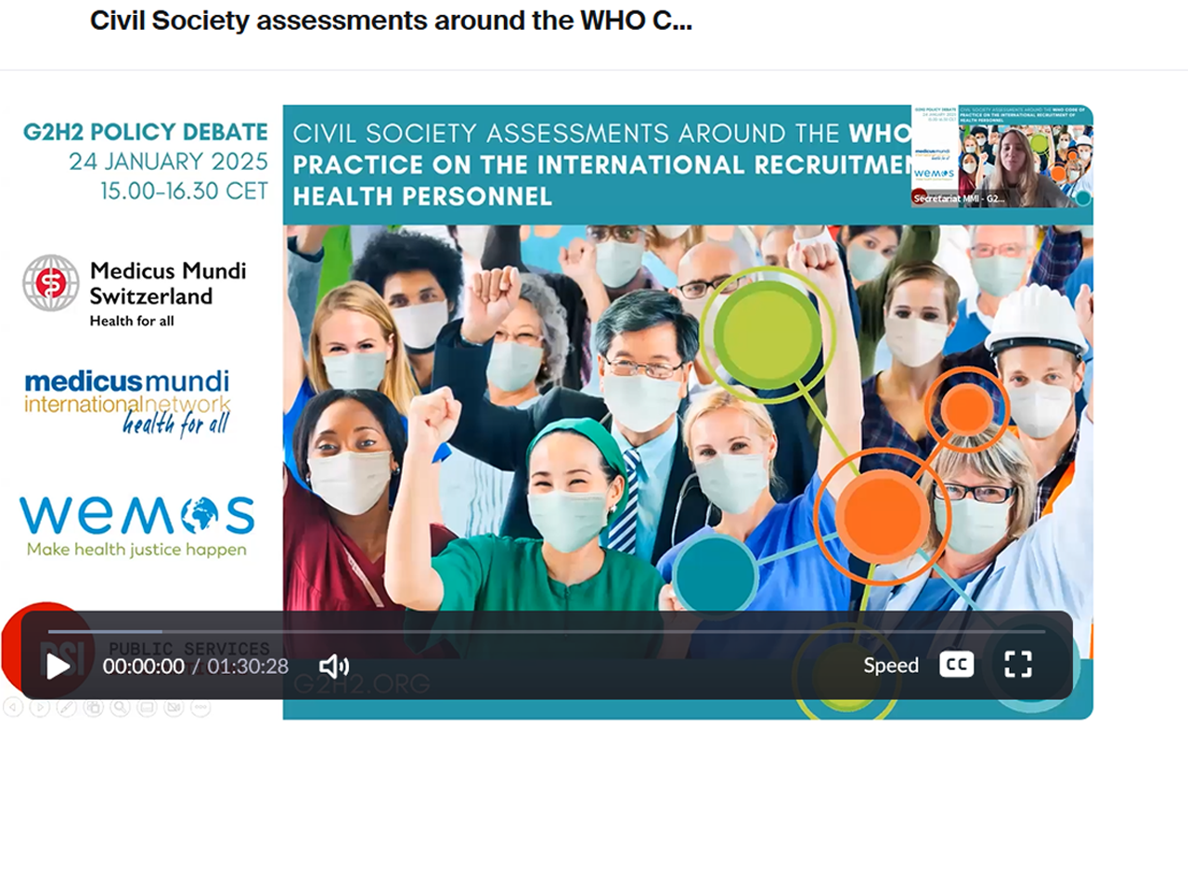Click the elapsed time display 00:00:00
Viewport: 1188px width, 891px height.
[x=142, y=665]
